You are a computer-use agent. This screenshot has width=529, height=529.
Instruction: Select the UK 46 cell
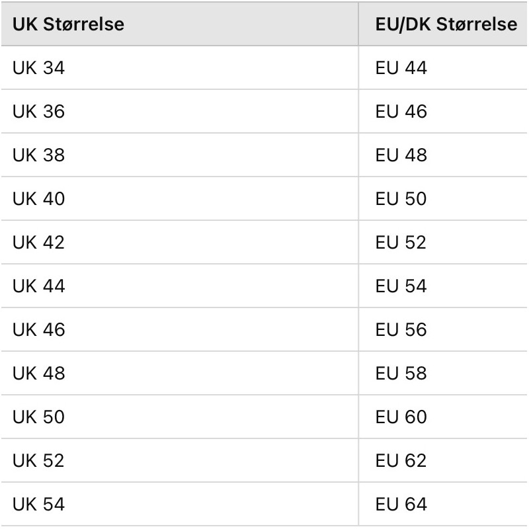[180, 329]
